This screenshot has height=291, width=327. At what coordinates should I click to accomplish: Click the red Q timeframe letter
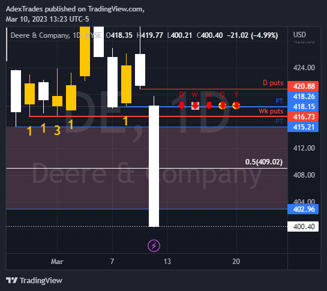click(223, 95)
